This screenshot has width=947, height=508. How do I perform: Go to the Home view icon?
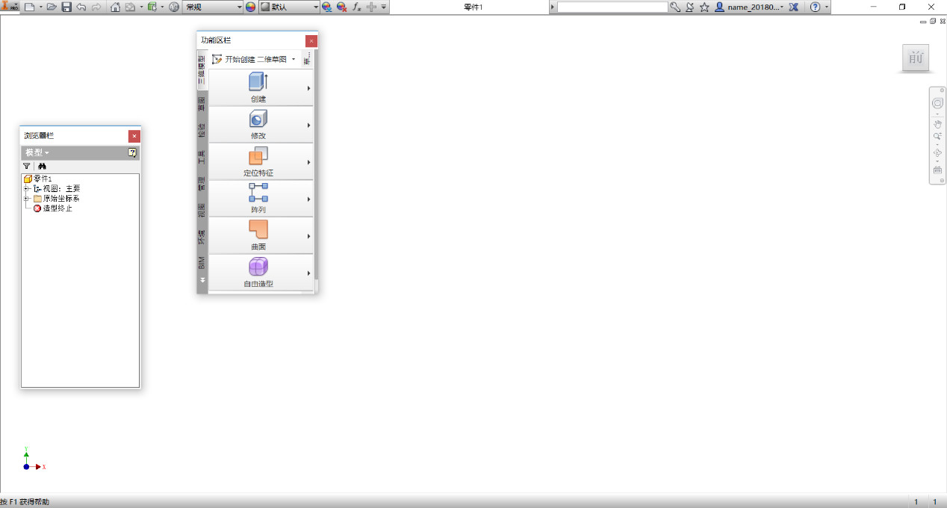116,7
